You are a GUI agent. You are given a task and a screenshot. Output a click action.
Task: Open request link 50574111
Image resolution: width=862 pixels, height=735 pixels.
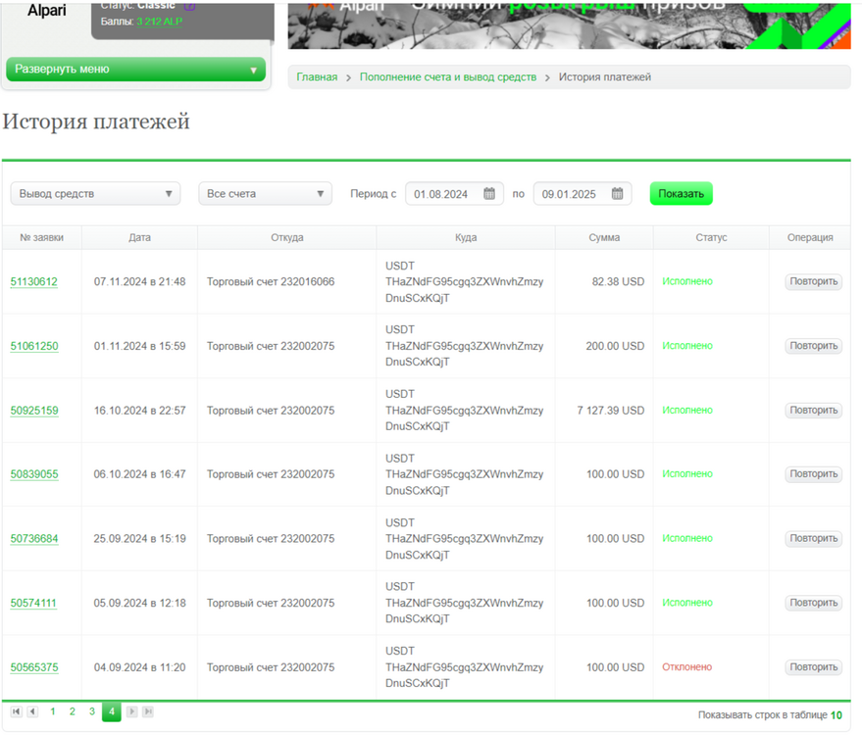[x=33, y=603]
